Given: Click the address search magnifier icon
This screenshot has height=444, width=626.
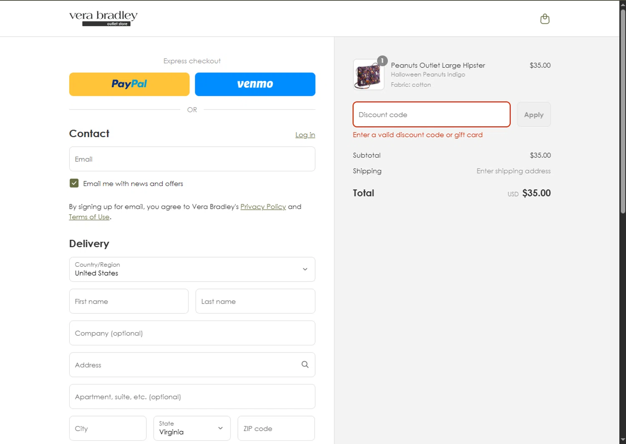Looking at the screenshot, I should click(305, 365).
